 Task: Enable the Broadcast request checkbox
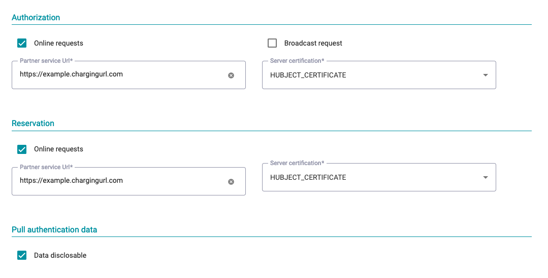(272, 43)
